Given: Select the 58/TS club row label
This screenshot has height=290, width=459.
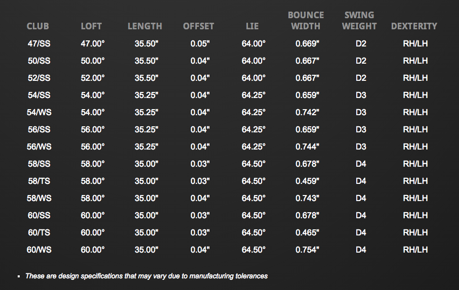Looking at the screenshot, I should 39,181.
